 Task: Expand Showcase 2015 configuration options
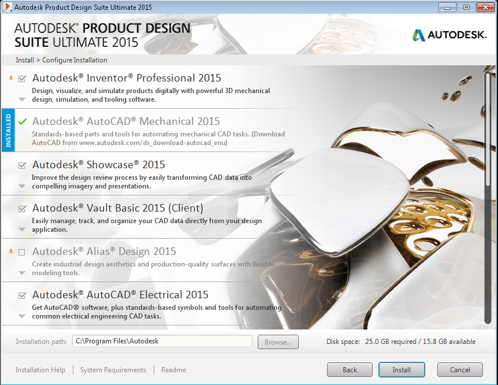[x=22, y=186]
